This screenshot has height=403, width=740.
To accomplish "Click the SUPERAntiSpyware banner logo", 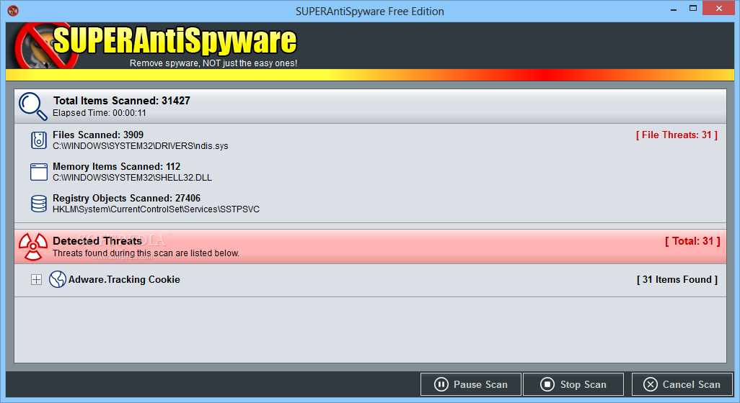I will pyautogui.click(x=156, y=45).
